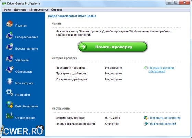This screenshot has height=138, width=192.
Task: Close the Driver Genius Professional window
Action: coord(184,3)
